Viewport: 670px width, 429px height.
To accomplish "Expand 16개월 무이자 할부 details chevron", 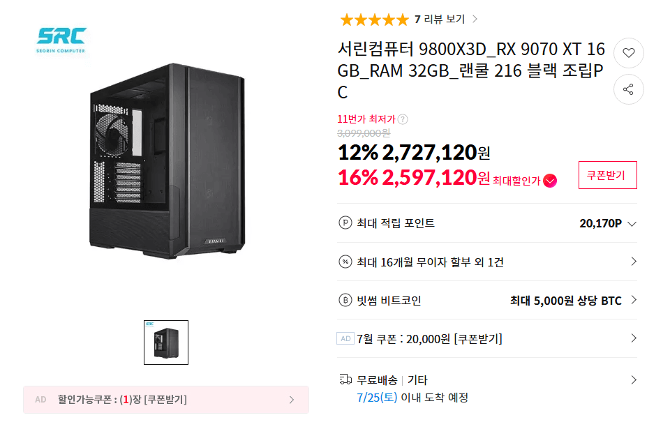I will pyautogui.click(x=633, y=262).
